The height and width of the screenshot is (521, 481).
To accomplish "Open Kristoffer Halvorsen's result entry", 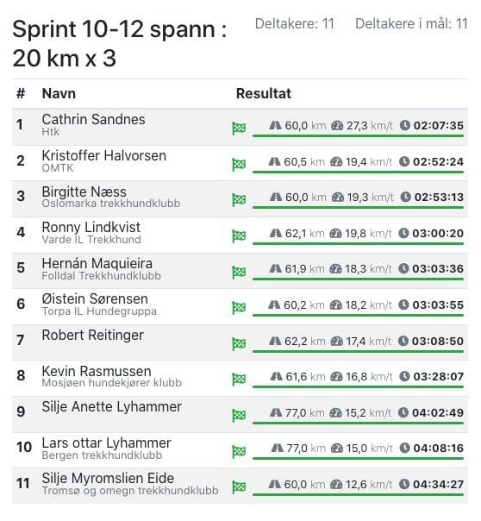I will pos(240,163).
